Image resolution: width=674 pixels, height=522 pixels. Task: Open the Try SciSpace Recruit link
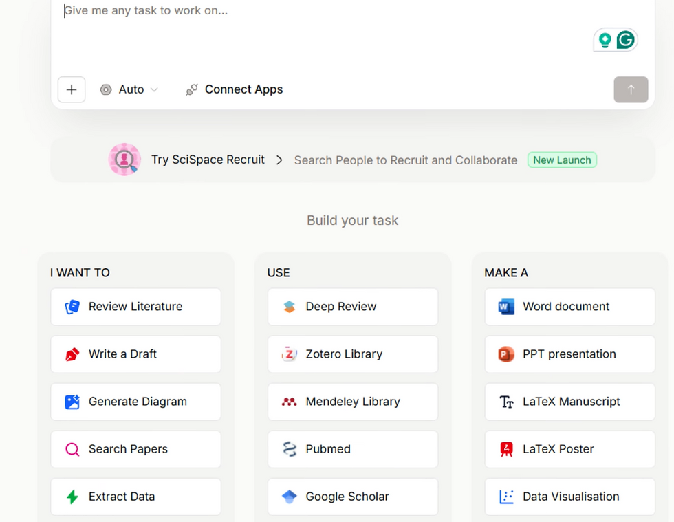208,160
